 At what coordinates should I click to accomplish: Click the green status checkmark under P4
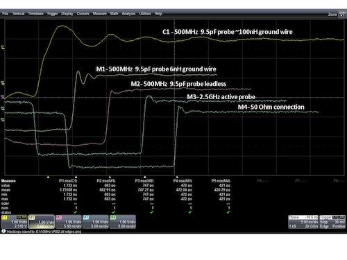pyautogui.click(x=190, y=212)
